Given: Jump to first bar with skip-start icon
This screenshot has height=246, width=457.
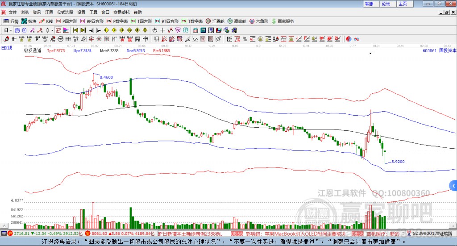Looking at the screenshot, I should [75, 30].
